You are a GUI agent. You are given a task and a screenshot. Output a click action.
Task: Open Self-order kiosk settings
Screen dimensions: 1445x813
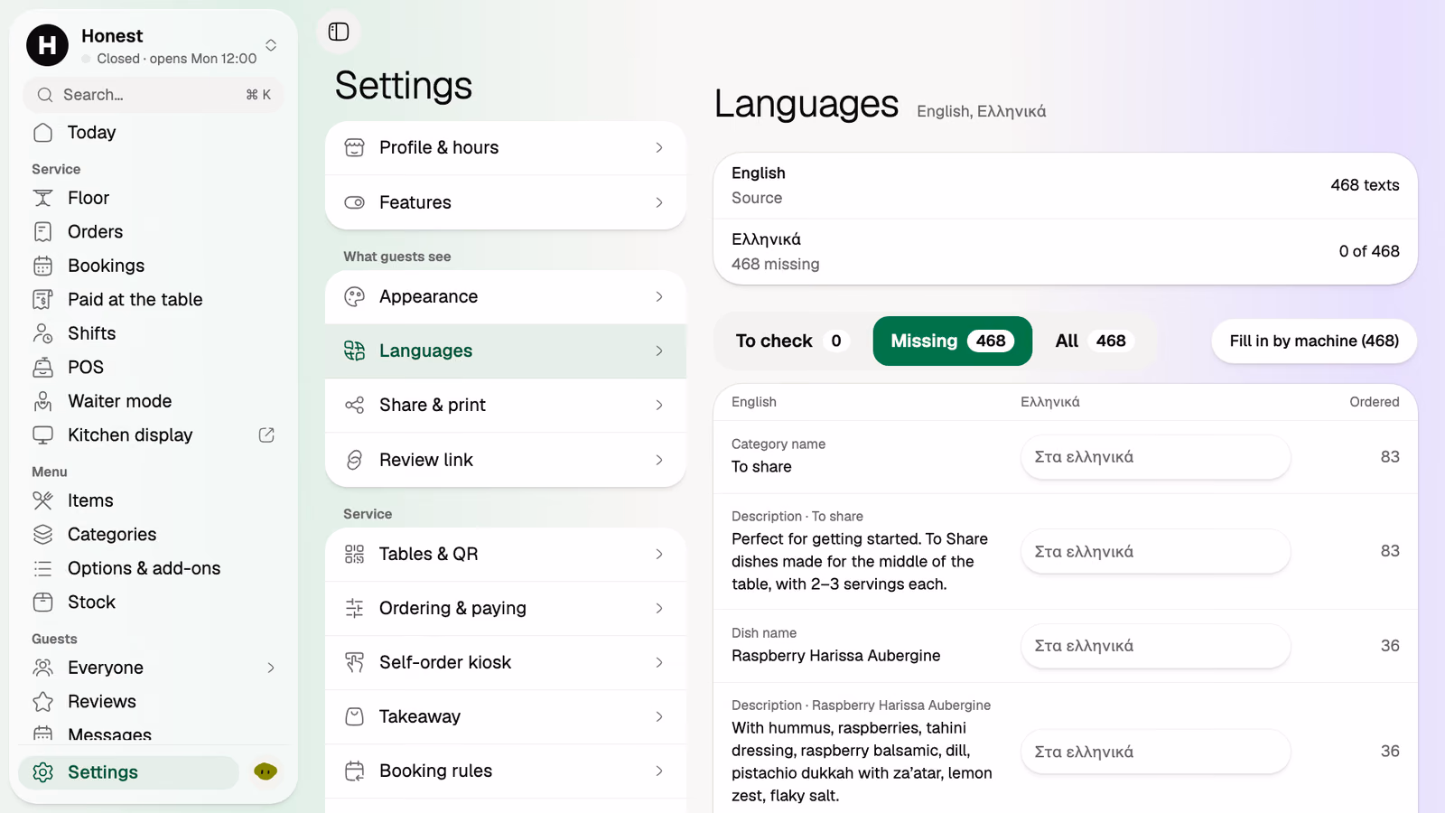coord(506,662)
